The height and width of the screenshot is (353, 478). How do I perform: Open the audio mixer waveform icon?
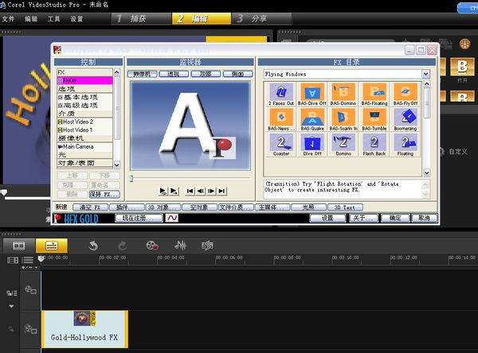pos(181,246)
